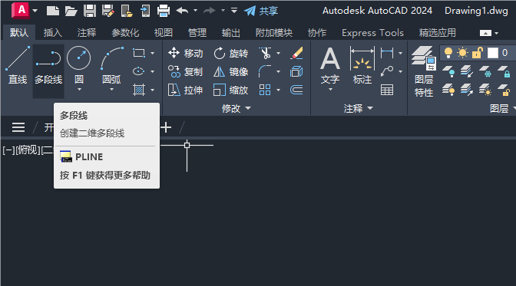Select the Line (直线) tool
This screenshot has width=516, height=286.
click(x=18, y=66)
